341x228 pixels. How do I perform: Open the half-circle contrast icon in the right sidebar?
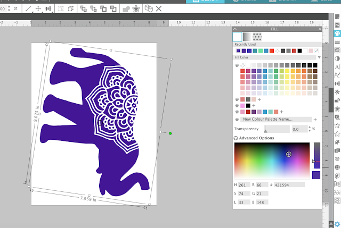click(337, 58)
